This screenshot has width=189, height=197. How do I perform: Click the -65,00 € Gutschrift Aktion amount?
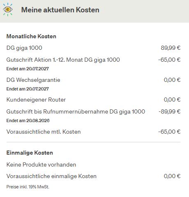click(169, 60)
